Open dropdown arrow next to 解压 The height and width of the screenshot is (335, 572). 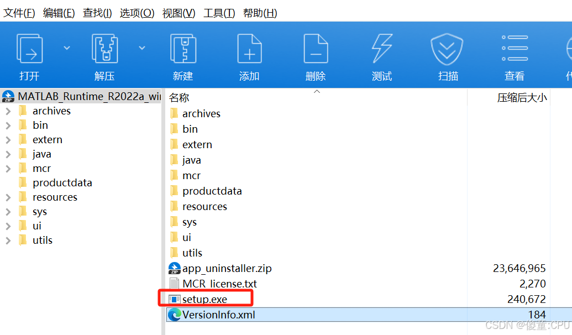click(142, 48)
